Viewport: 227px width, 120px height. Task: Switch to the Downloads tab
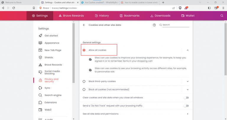(x=160, y=16)
